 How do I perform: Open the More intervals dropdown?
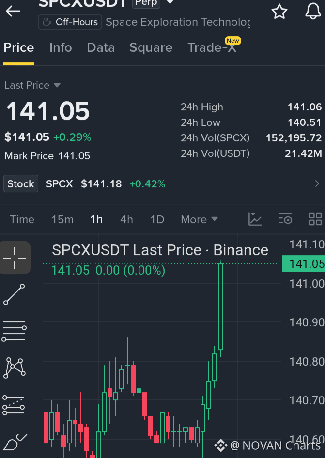[x=200, y=219]
